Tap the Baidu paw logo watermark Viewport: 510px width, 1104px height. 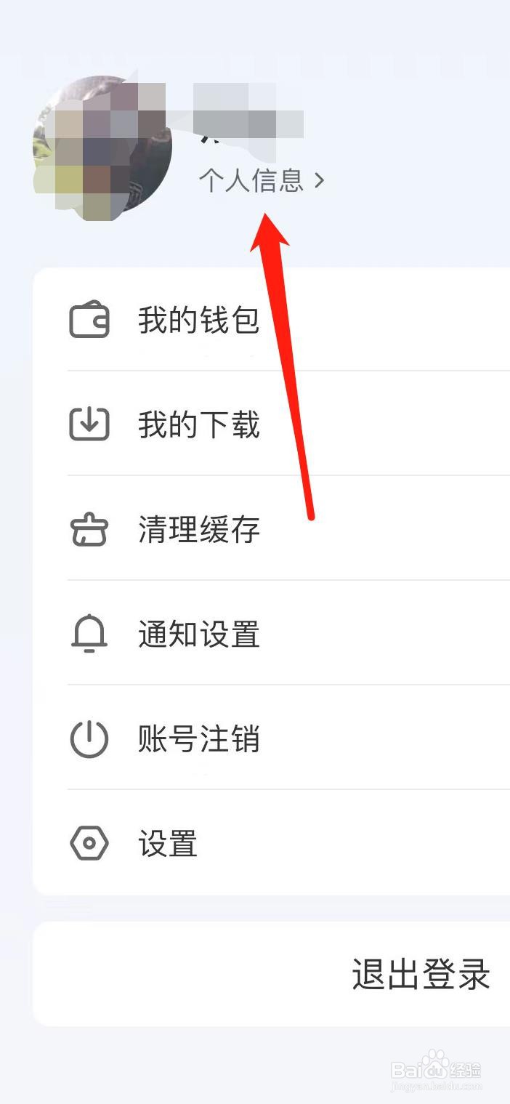[431, 1065]
